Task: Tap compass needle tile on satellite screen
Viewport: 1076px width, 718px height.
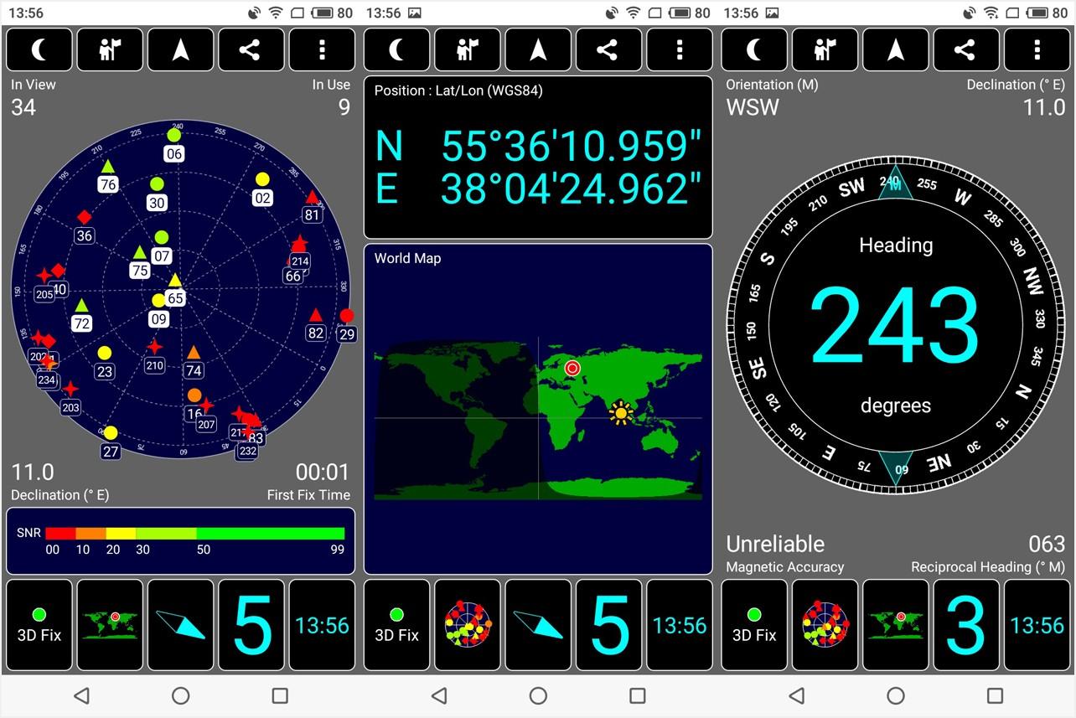Action: click(180, 625)
